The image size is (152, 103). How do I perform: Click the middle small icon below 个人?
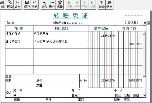tap(127, 95)
